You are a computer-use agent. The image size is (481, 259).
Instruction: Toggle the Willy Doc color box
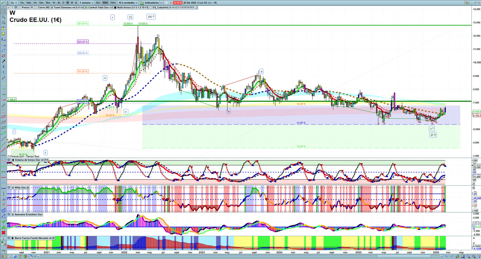tap(13, 187)
